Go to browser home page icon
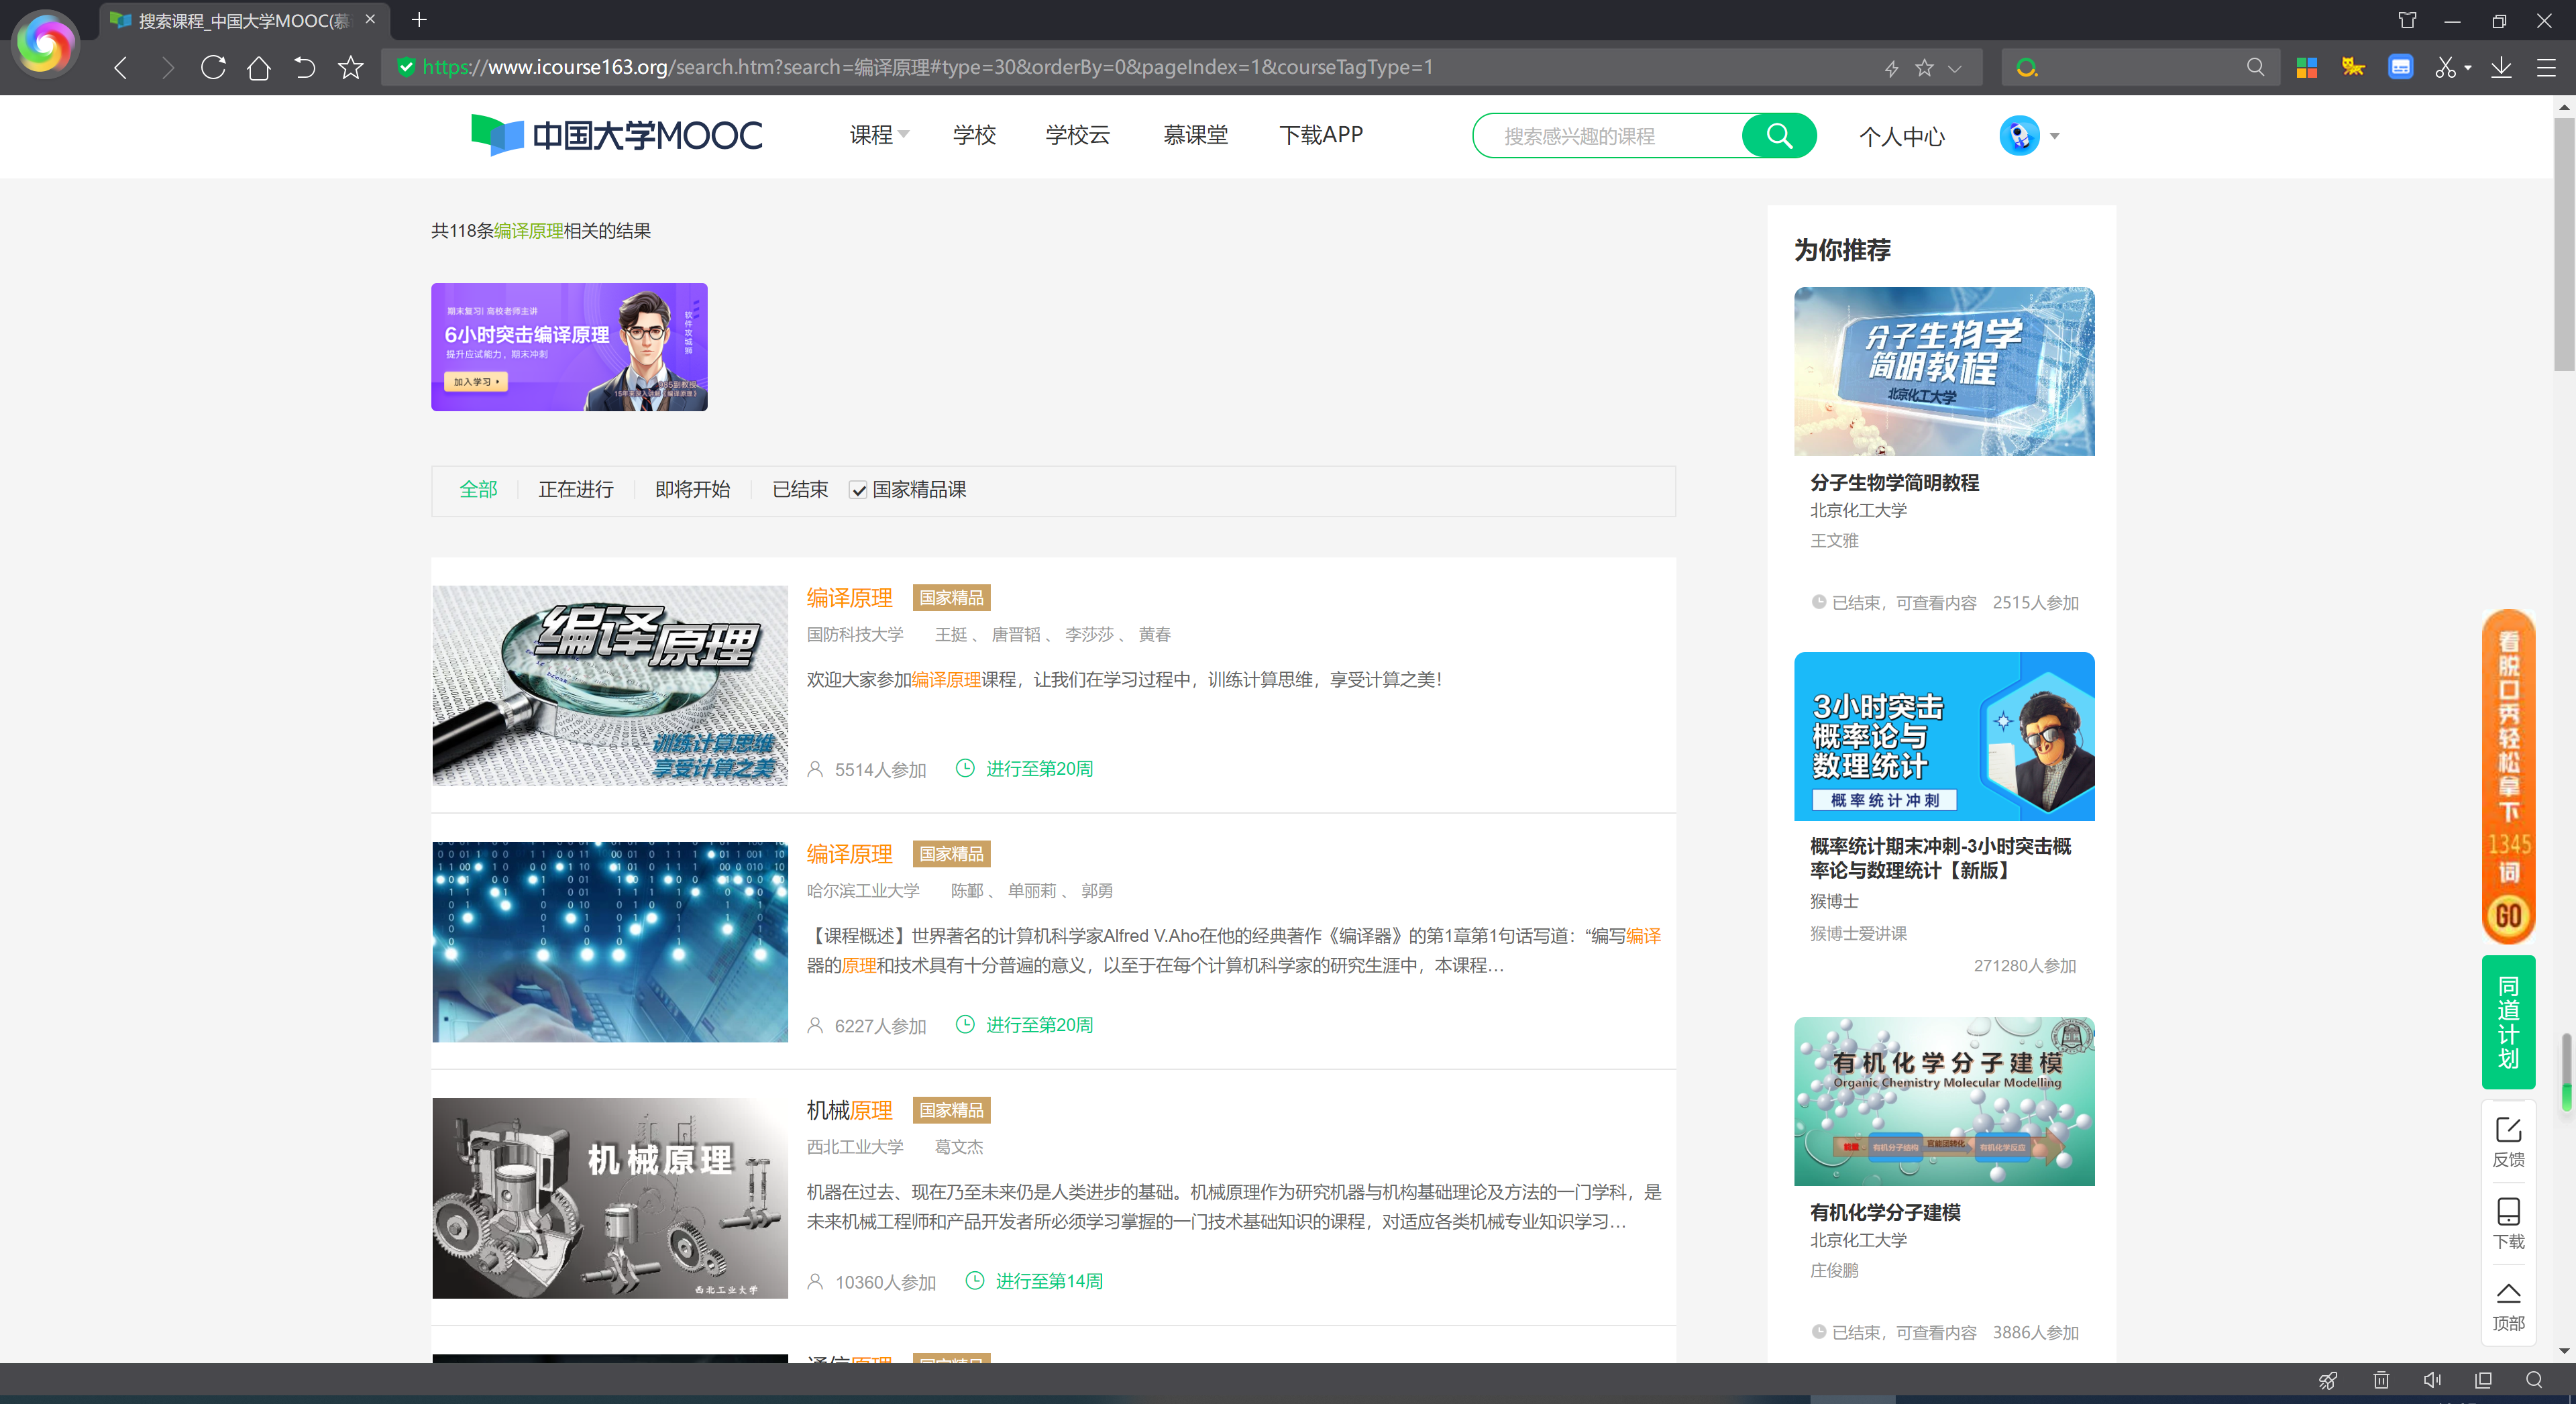 259,67
